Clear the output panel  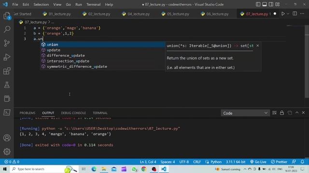[x=274, y=113]
